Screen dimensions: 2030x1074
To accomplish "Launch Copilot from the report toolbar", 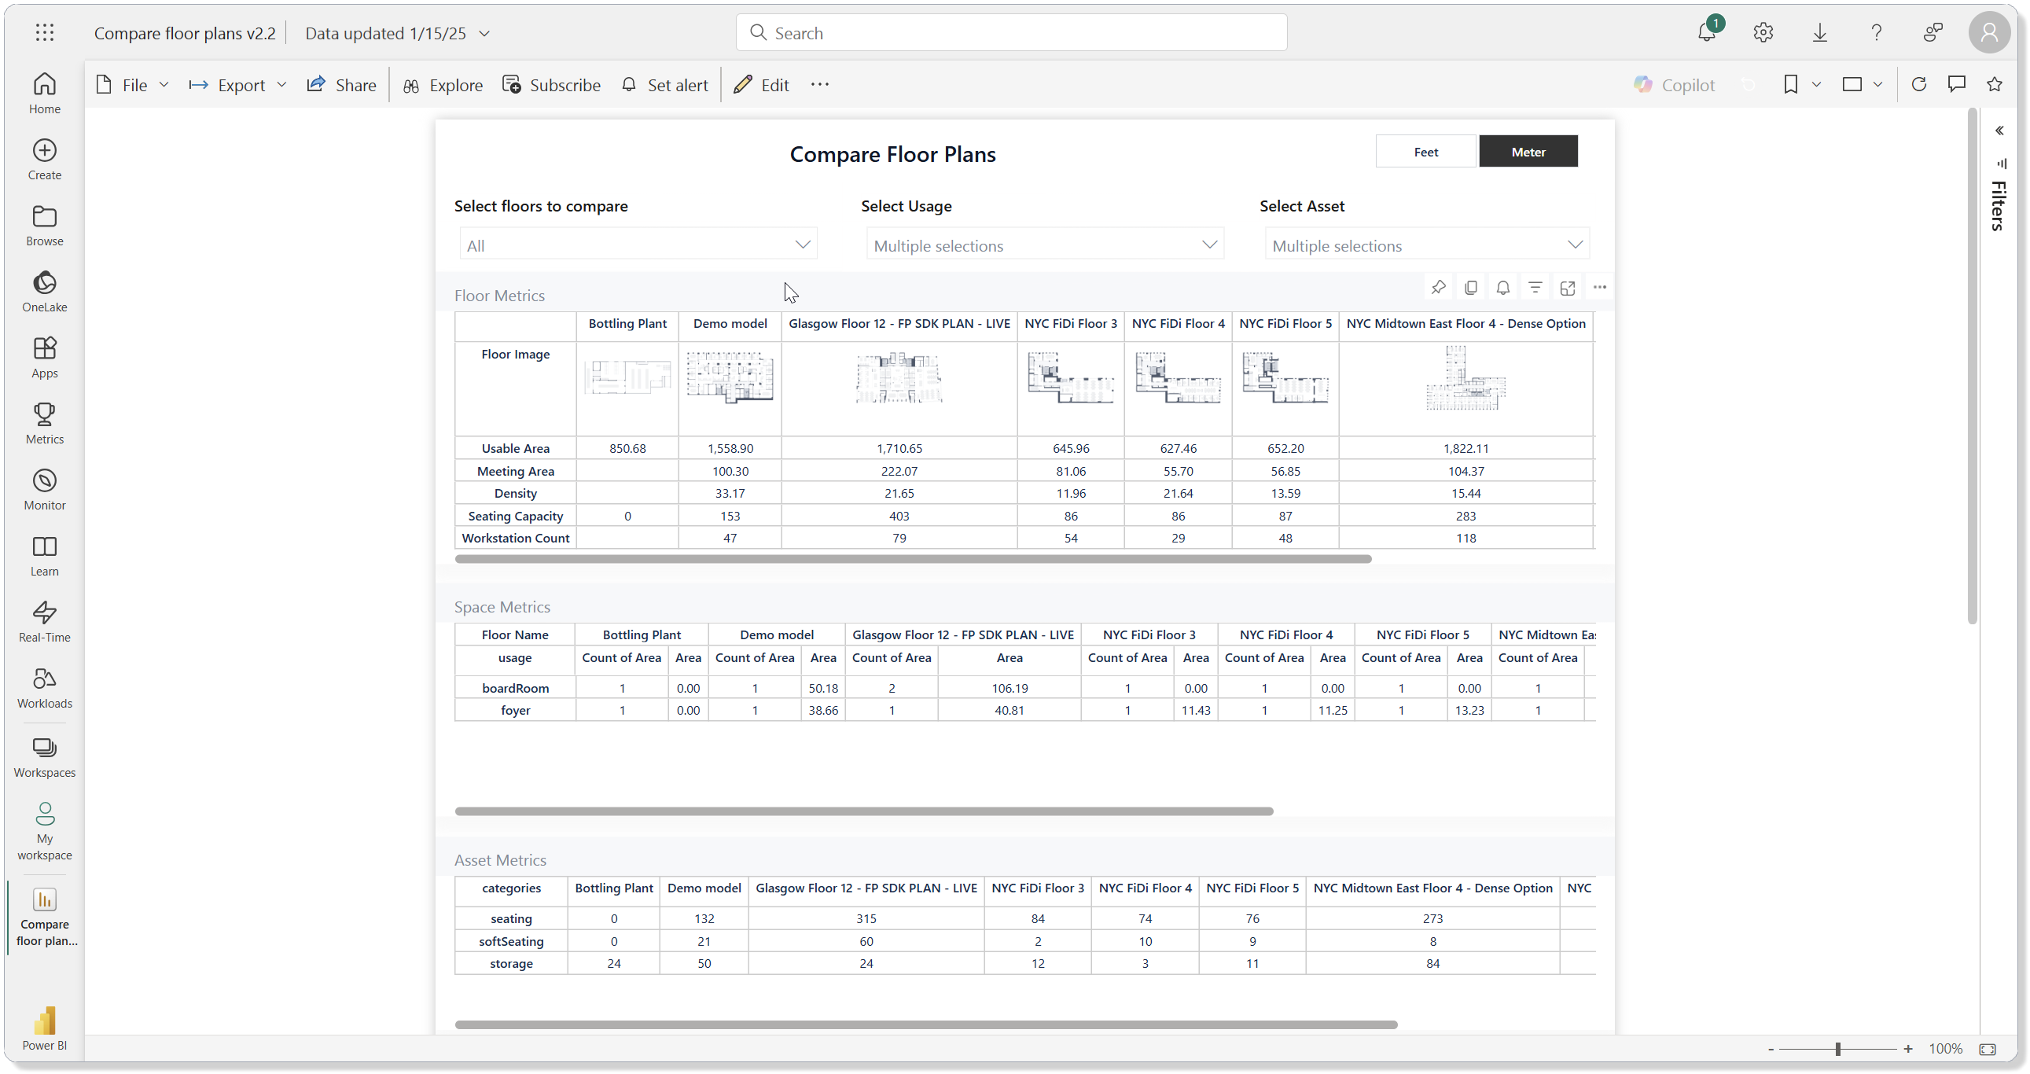I will 1675,84.
